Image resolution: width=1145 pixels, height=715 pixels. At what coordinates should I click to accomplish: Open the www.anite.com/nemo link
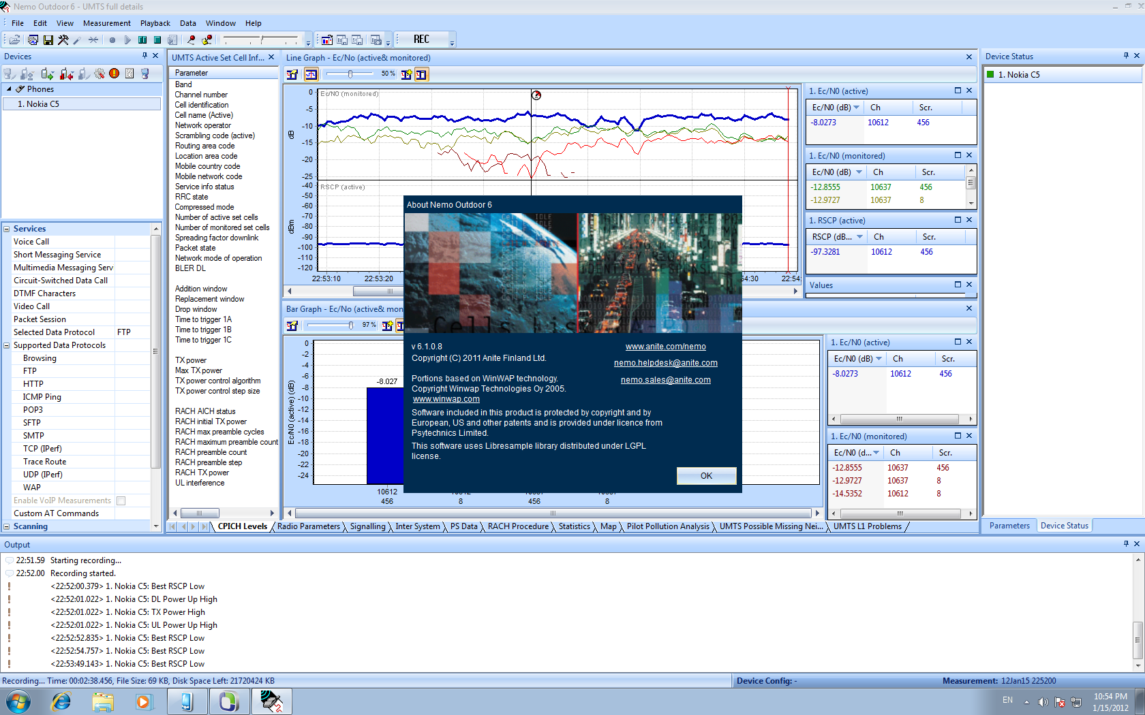click(665, 347)
